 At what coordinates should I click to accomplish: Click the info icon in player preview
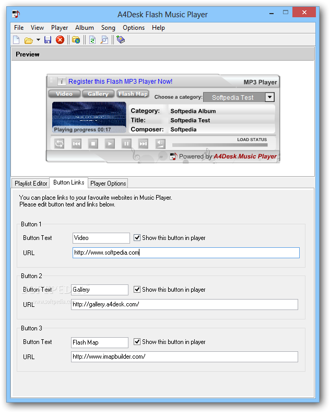tap(62, 82)
